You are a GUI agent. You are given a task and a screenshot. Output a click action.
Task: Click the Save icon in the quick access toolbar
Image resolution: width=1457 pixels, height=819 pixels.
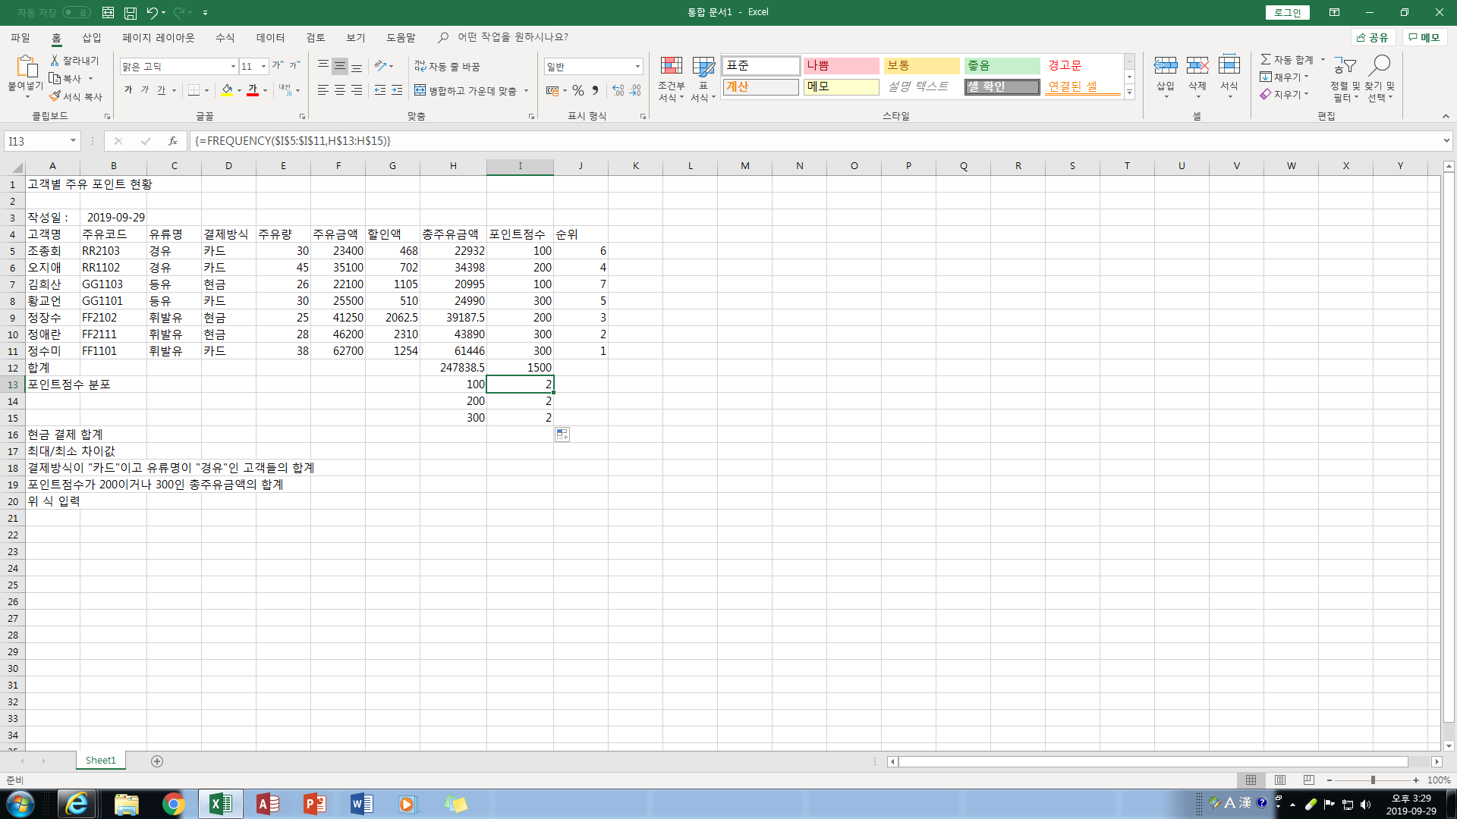[x=131, y=13]
